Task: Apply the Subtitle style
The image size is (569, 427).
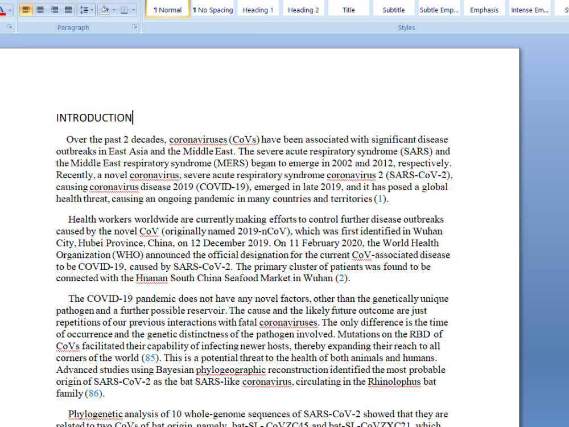Action: point(394,9)
